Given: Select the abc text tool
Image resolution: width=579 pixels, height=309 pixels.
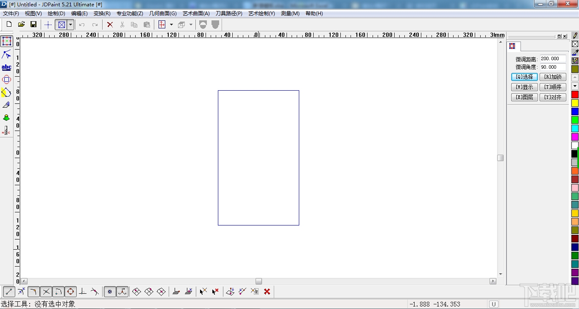Looking at the screenshot, I should coord(6,67).
